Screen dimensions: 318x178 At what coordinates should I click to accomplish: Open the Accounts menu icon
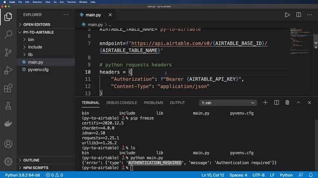click(x=8, y=144)
